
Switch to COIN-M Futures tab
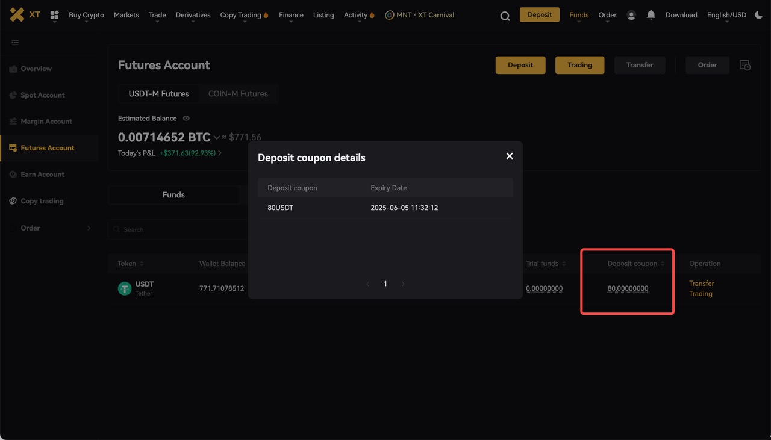point(238,94)
